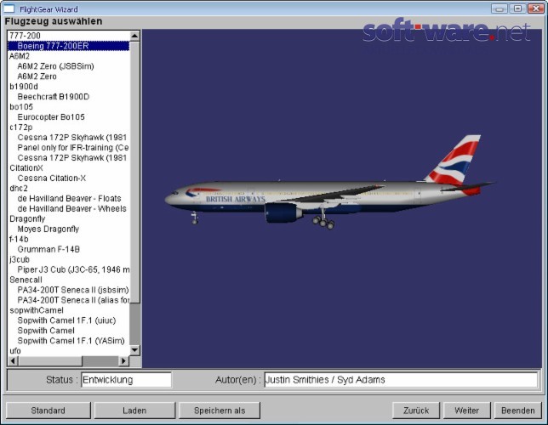Screen dimensions: 548x425
Task: Select the bo105 group entry
Action: 68,106
